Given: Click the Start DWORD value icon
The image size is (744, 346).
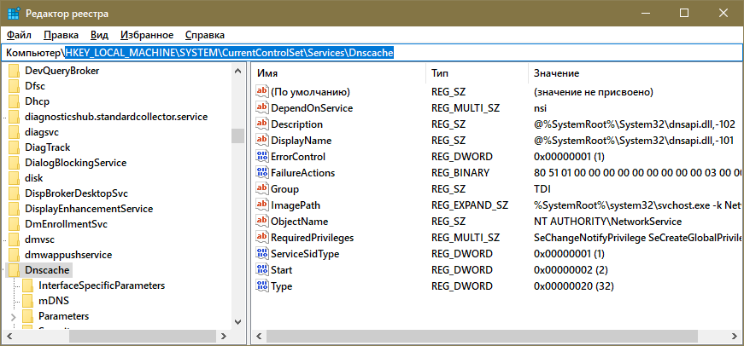Looking at the screenshot, I should (x=262, y=270).
